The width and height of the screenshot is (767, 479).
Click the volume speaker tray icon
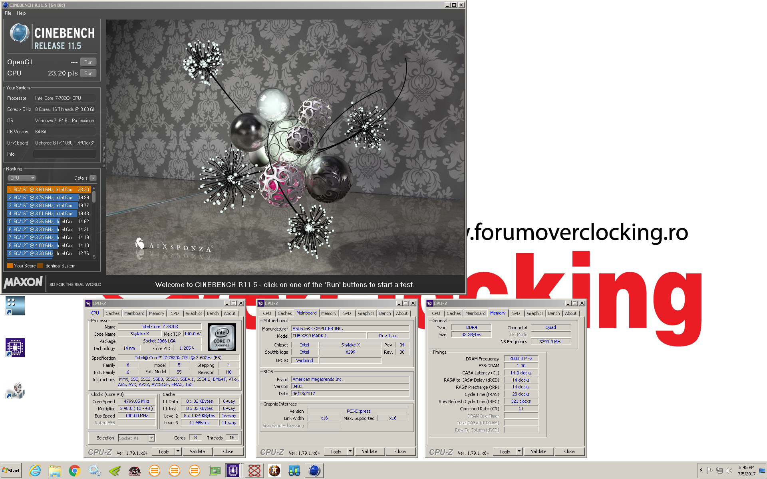click(x=729, y=471)
